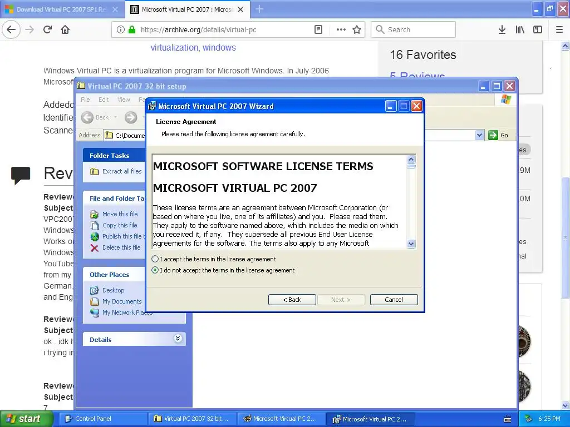Switch to the middle 'Microsoft Virtual PC 2...' taskbar item
The image size is (570, 427).
coord(281,419)
